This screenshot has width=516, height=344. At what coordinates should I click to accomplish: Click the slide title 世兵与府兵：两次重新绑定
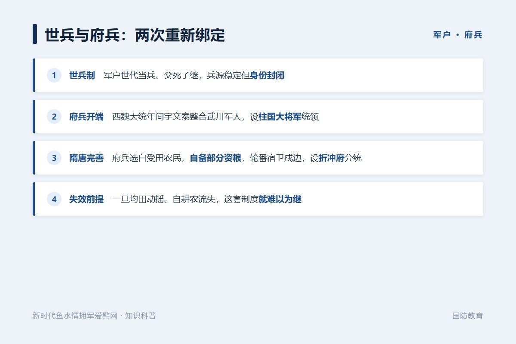point(135,35)
